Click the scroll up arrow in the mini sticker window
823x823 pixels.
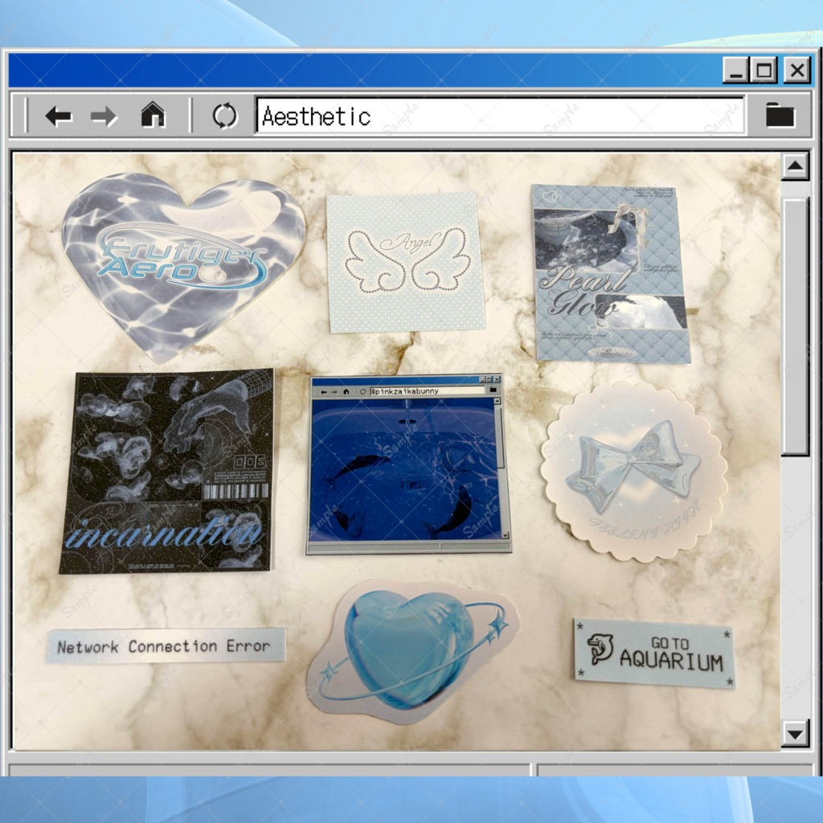point(497,400)
